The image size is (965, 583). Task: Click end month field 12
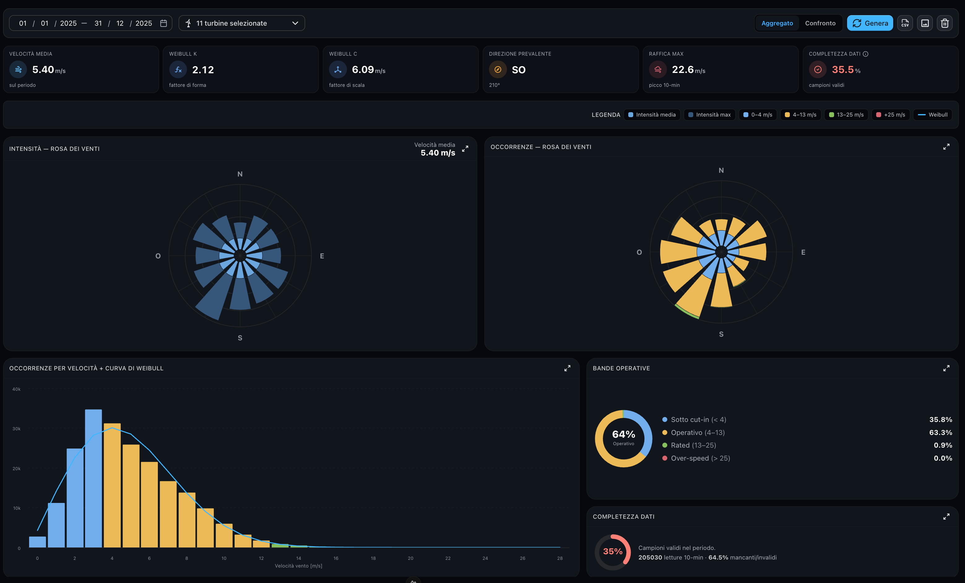point(120,23)
